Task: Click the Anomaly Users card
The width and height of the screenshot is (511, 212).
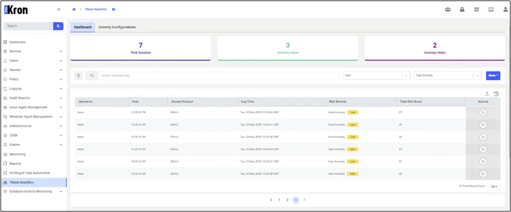Action: click(288, 48)
